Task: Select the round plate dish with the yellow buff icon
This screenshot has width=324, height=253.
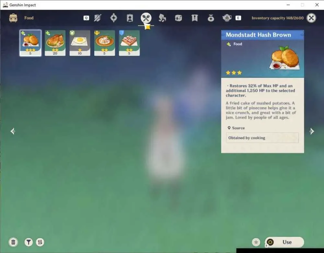Action: coord(105,43)
